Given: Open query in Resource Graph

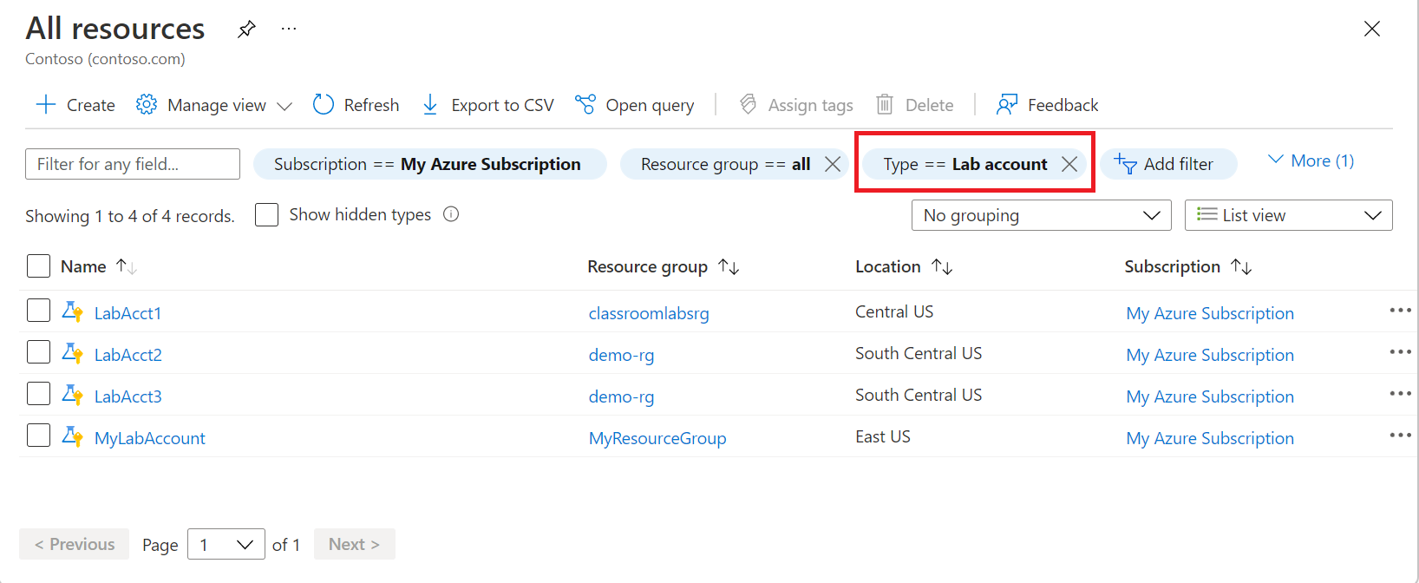Looking at the screenshot, I should 635,105.
